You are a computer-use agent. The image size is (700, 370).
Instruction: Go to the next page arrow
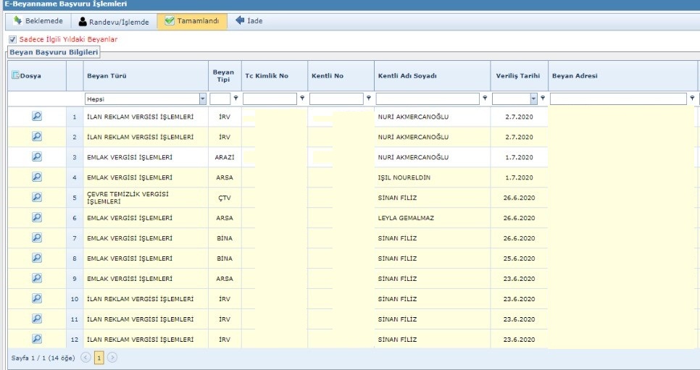pos(112,358)
